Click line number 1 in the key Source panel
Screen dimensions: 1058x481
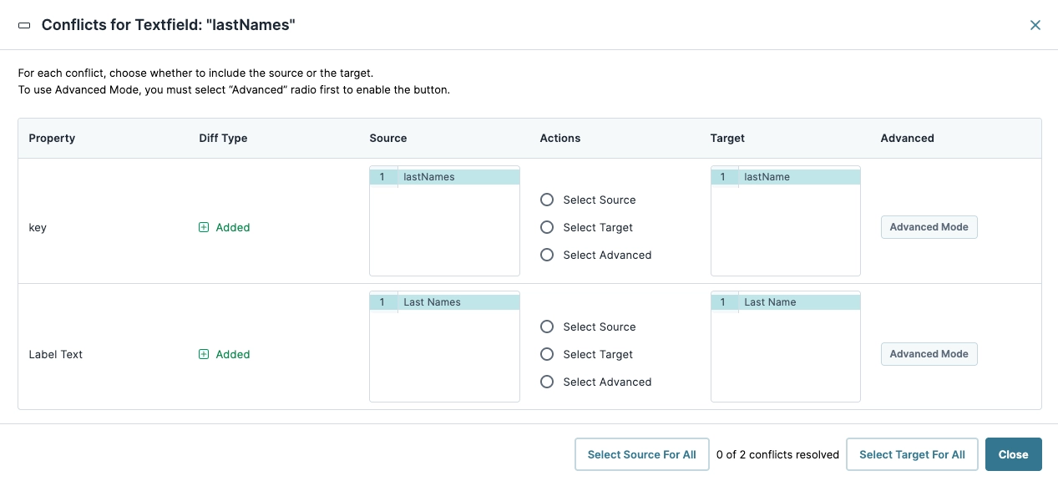point(384,176)
